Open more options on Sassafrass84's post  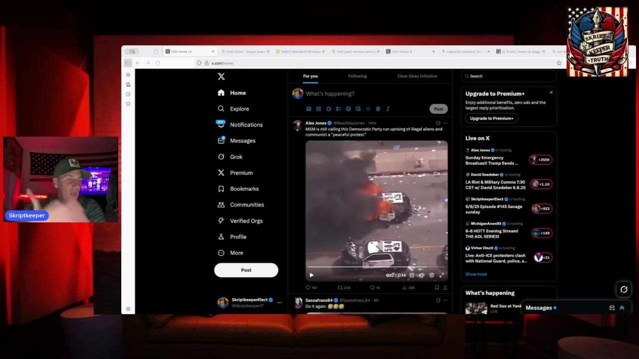click(445, 300)
